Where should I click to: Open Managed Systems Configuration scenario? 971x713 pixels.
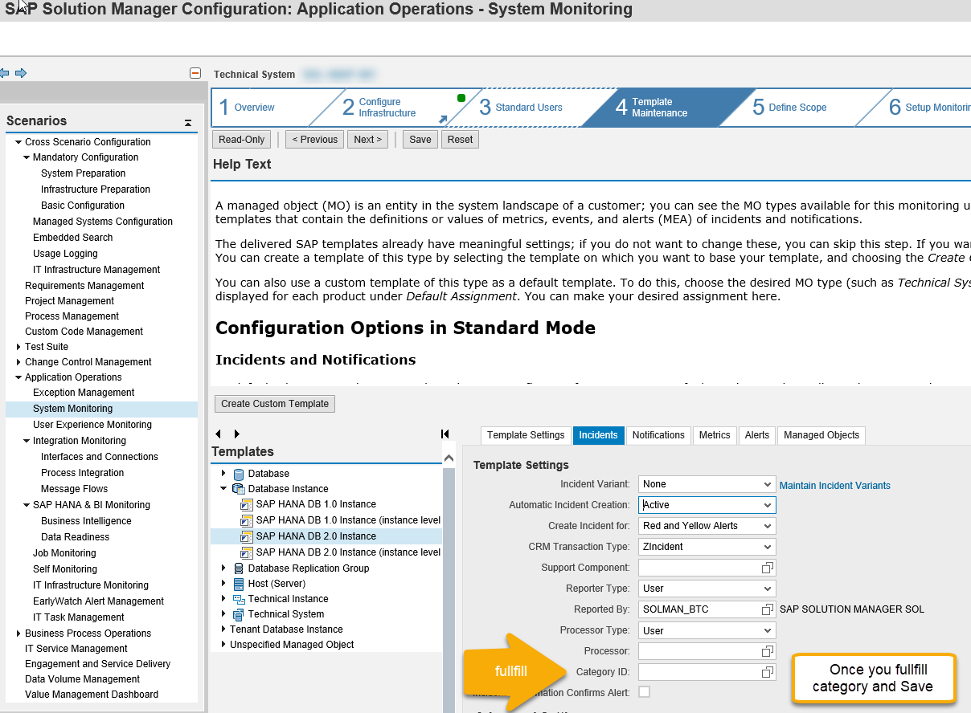103,222
